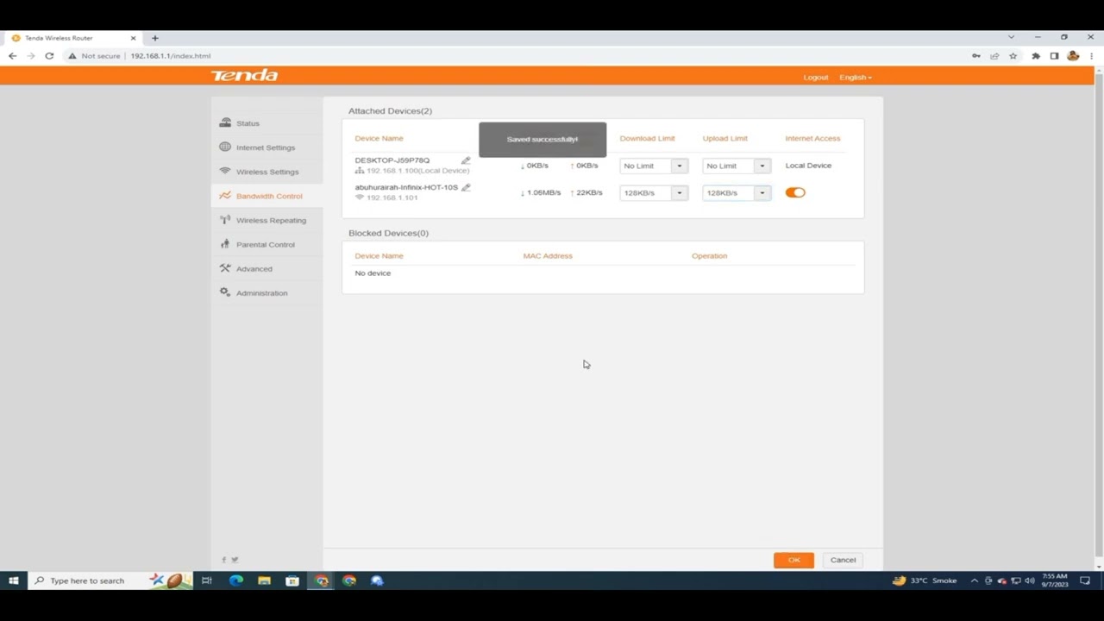This screenshot has height=621, width=1104.
Task: Bookmark this page with star icon
Action: 1013,56
